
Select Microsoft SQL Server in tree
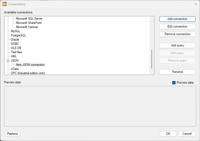(29, 19)
